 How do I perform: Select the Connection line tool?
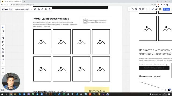pyautogui.click(x=3, y=45)
